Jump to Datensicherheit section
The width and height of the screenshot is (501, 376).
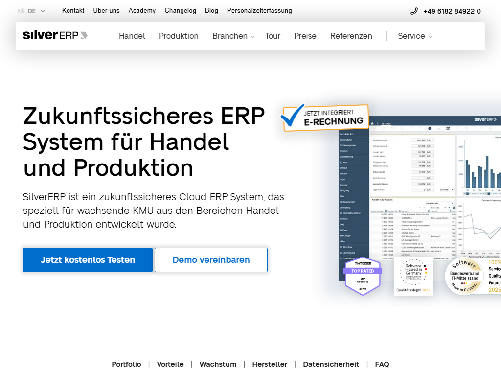(x=331, y=364)
